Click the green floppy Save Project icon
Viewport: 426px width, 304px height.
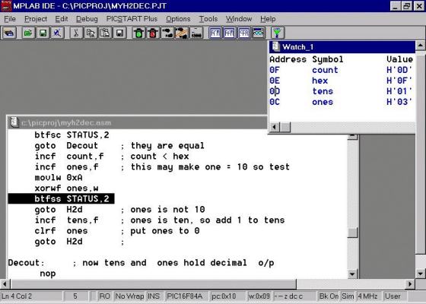click(43, 33)
